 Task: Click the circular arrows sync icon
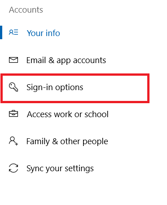[13, 168]
